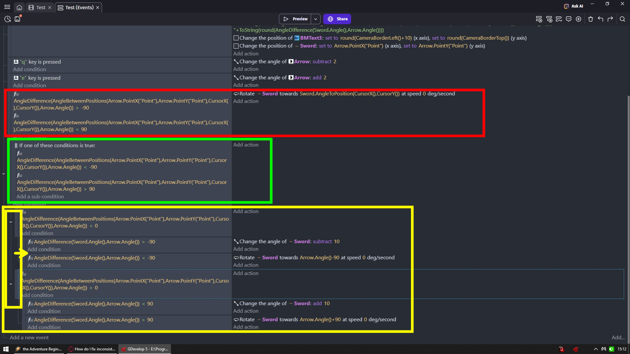
Task: Toggle checkbox on Sword position action
Action: point(236,46)
